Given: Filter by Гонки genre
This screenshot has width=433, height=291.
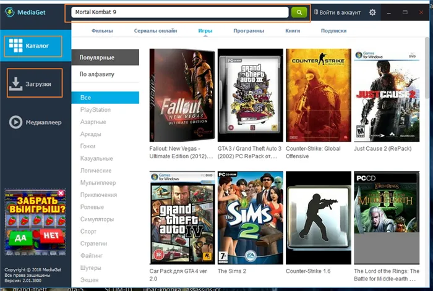Looking at the screenshot, I should (88, 146).
